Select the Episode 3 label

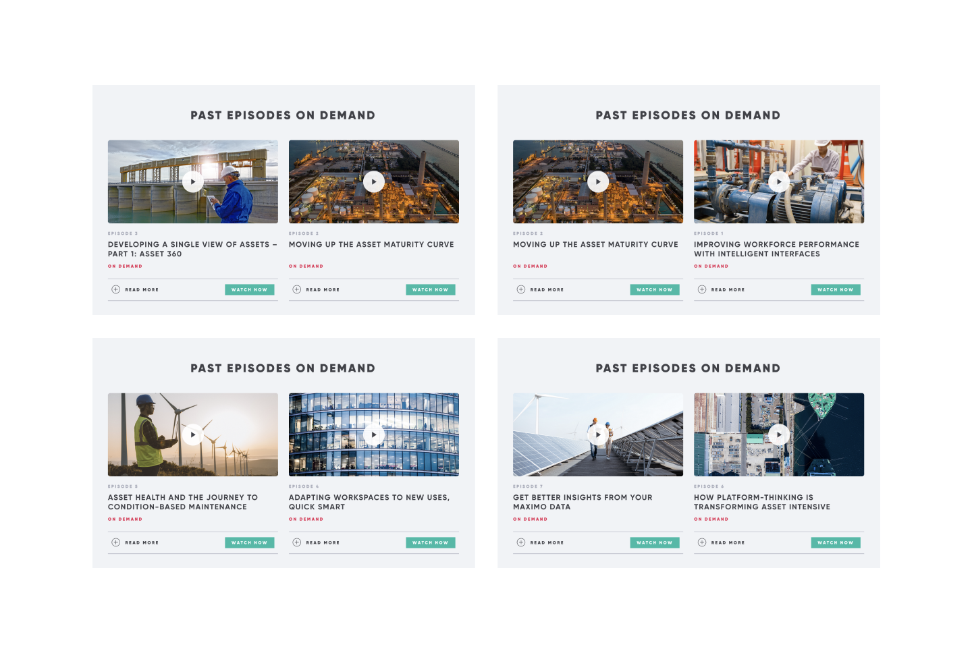click(123, 233)
